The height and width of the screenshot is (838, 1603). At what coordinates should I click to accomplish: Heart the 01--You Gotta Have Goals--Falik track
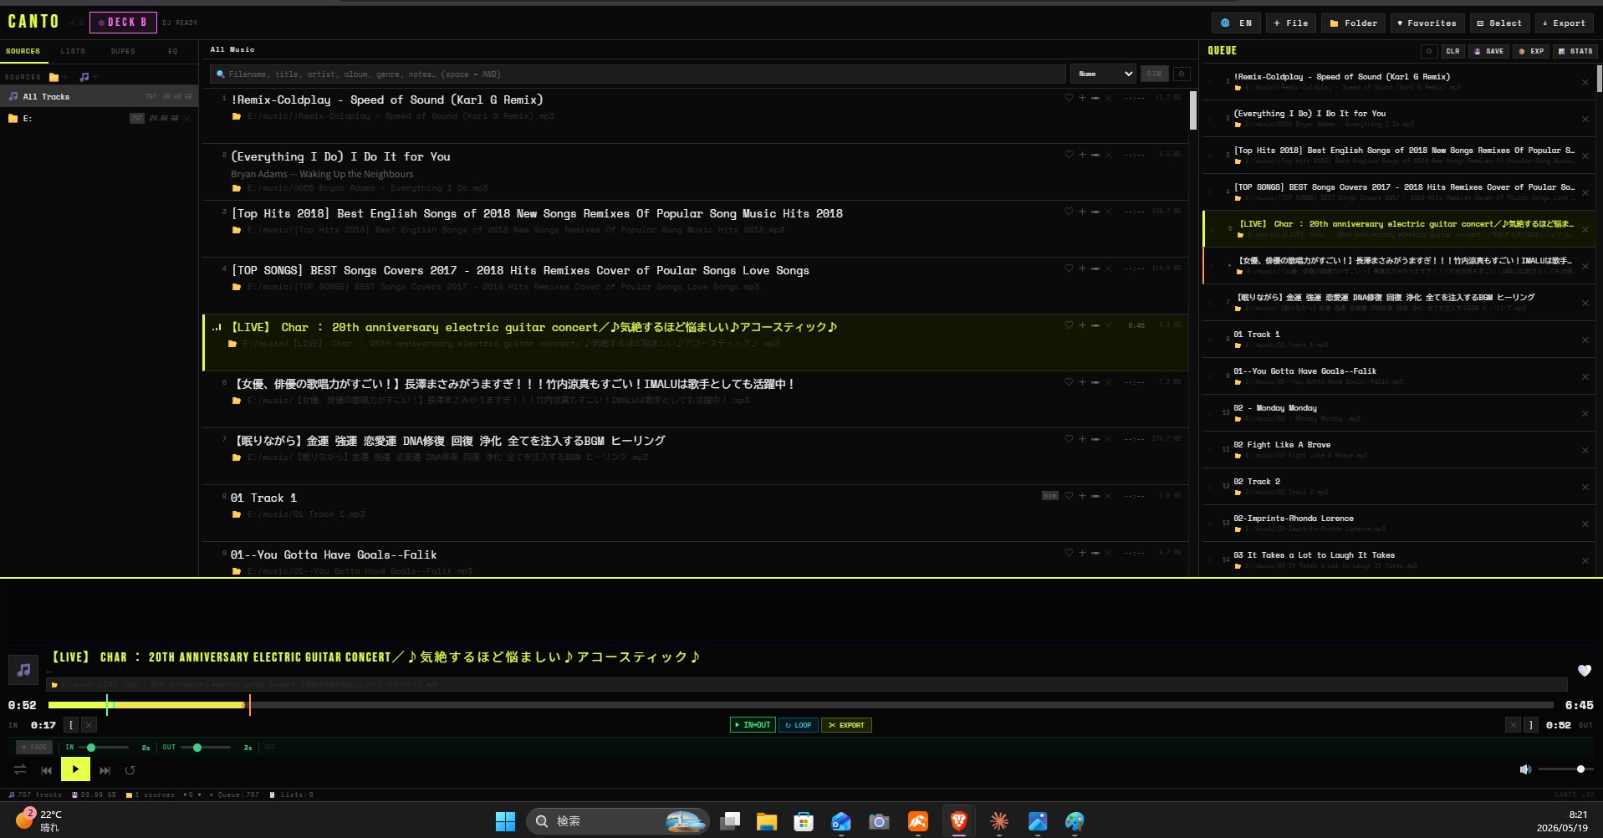[1069, 553]
